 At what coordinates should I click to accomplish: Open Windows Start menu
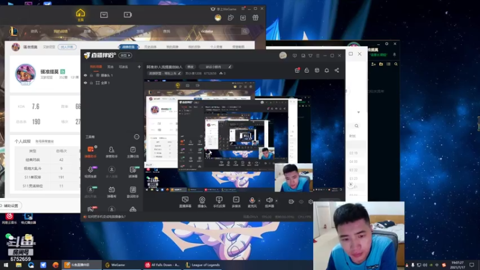tap(6, 265)
